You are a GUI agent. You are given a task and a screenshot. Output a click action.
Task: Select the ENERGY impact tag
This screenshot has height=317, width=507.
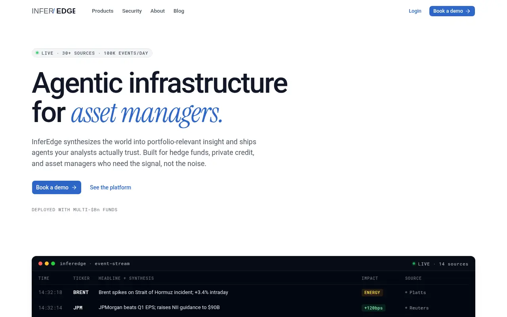tap(372, 292)
